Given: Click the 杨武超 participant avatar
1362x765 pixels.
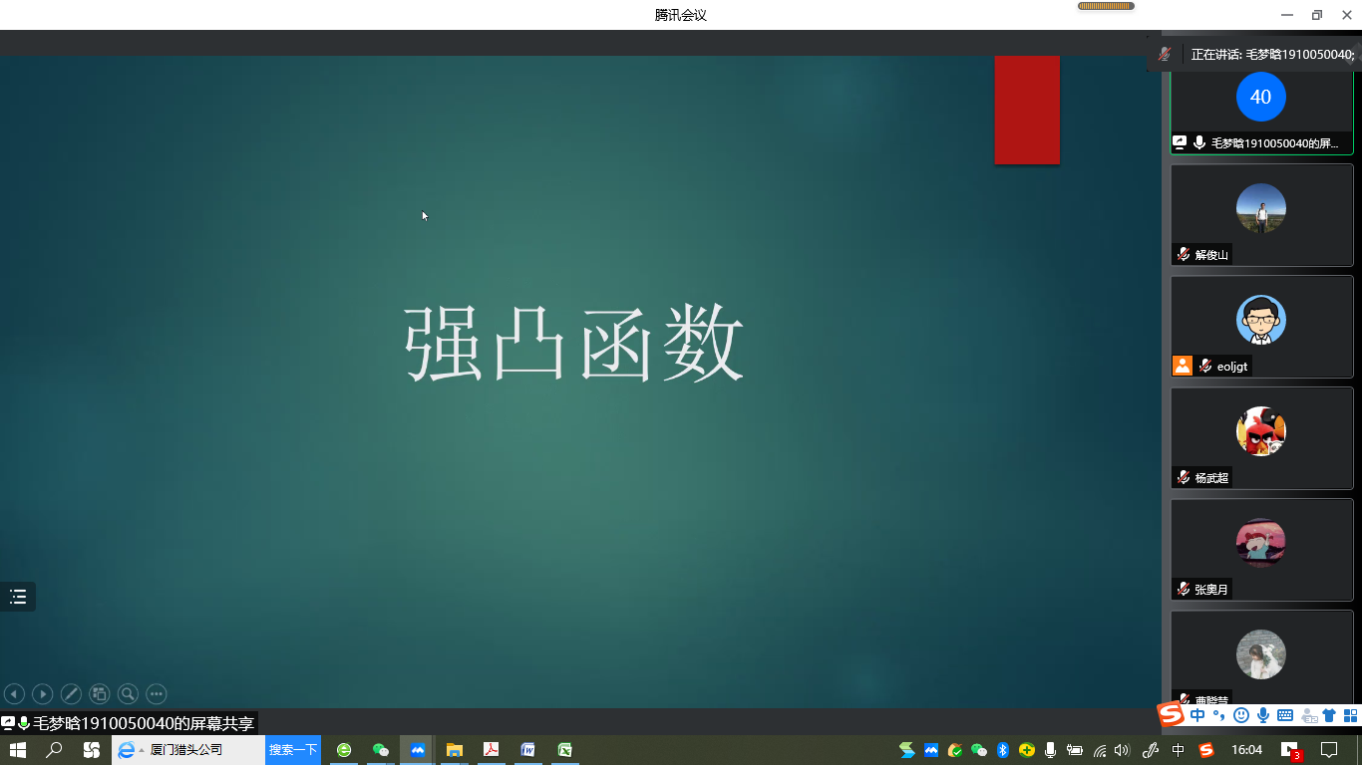Looking at the screenshot, I should (x=1261, y=431).
